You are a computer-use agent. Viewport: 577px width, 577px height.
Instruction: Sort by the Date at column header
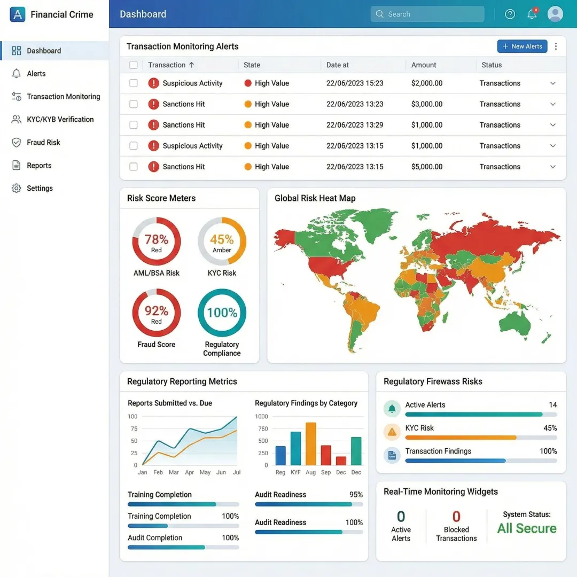338,65
